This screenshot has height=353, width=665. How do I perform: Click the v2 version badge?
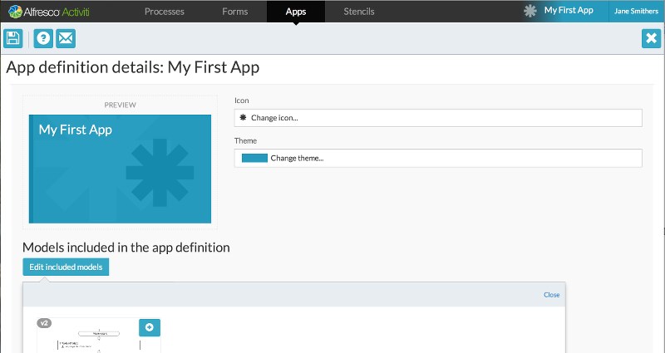tap(45, 323)
